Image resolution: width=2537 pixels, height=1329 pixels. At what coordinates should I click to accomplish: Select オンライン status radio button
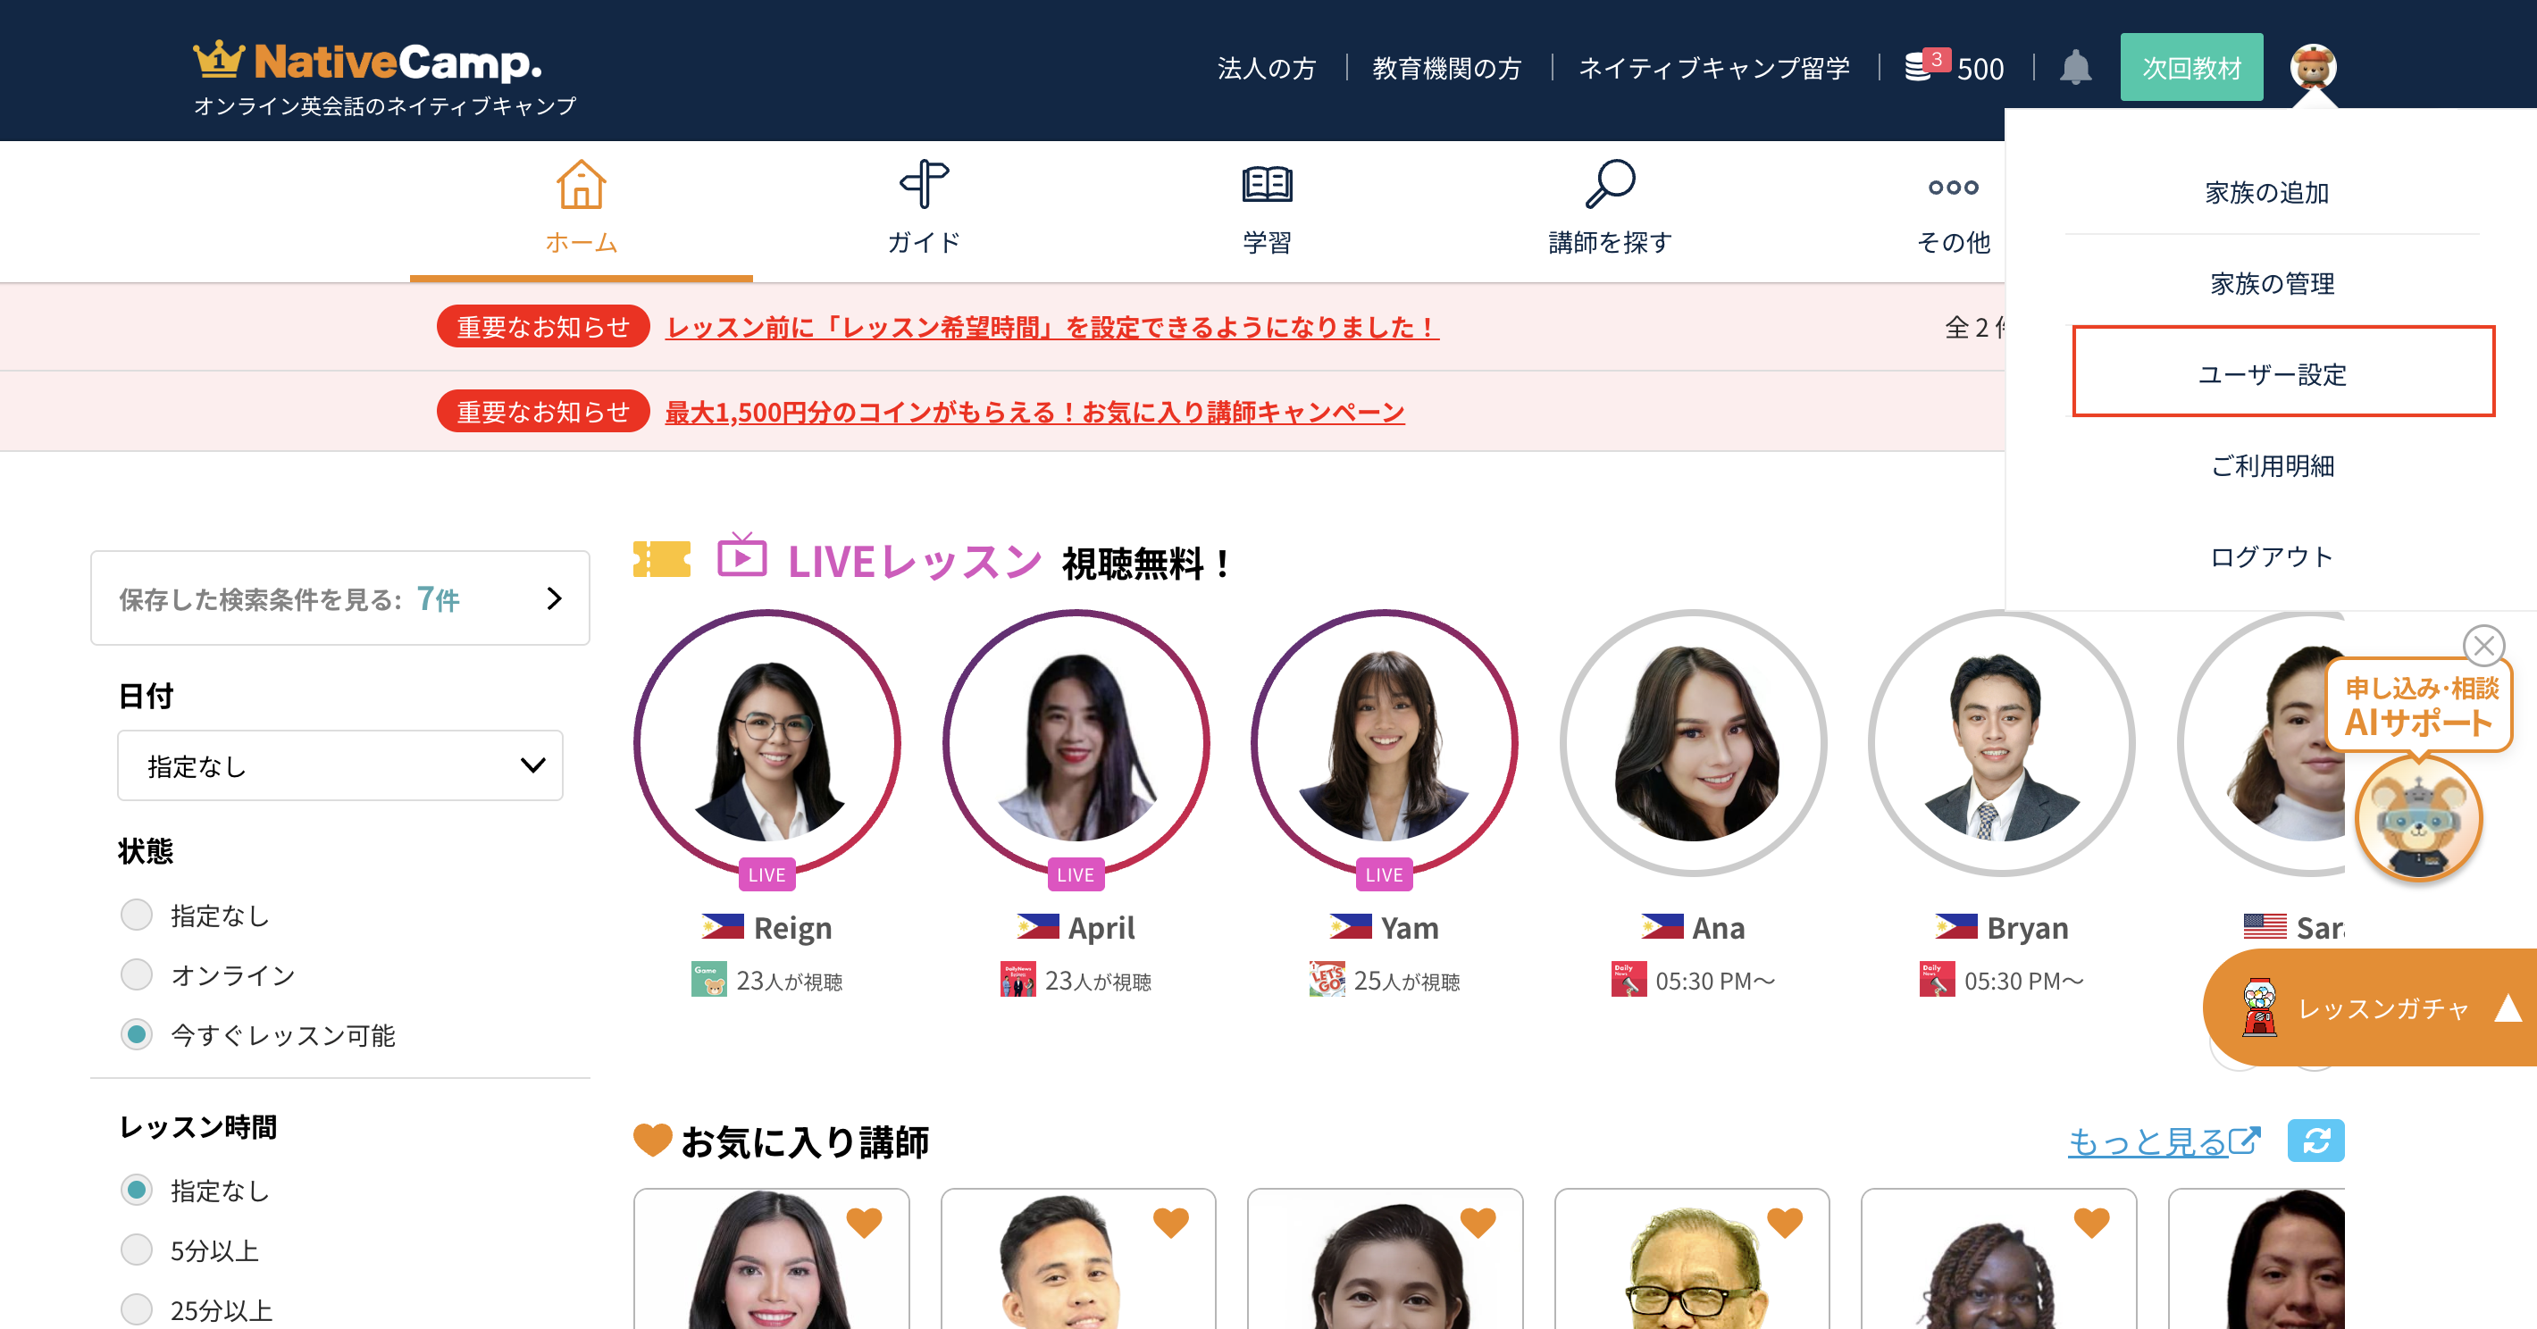pos(137,974)
